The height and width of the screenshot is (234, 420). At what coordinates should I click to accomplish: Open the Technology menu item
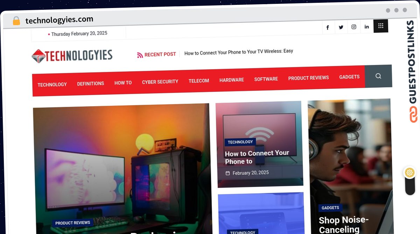pos(52,85)
